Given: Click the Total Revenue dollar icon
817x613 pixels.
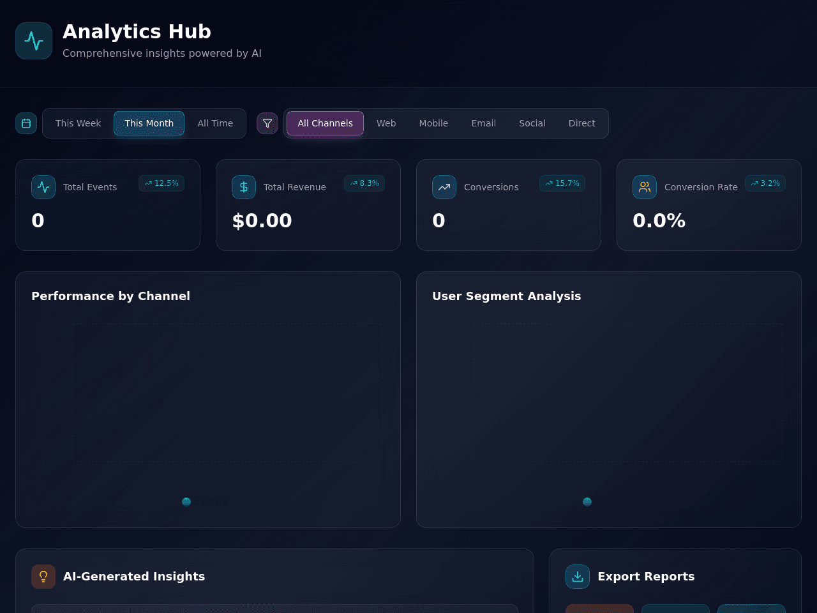Looking at the screenshot, I should click(x=244, y=187).
